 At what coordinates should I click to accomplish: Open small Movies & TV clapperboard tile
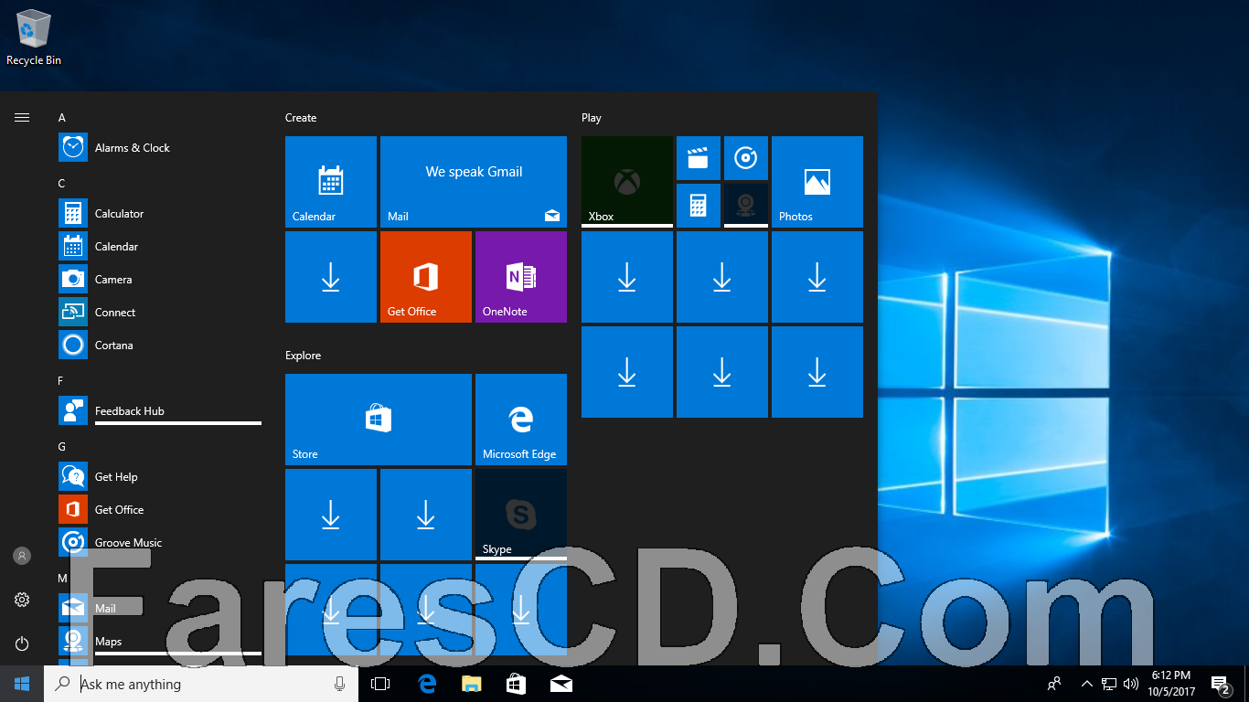click(x=699, y=158)
